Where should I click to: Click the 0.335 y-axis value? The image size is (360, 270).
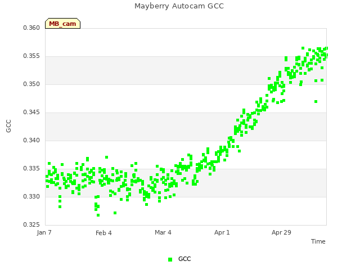31,169
